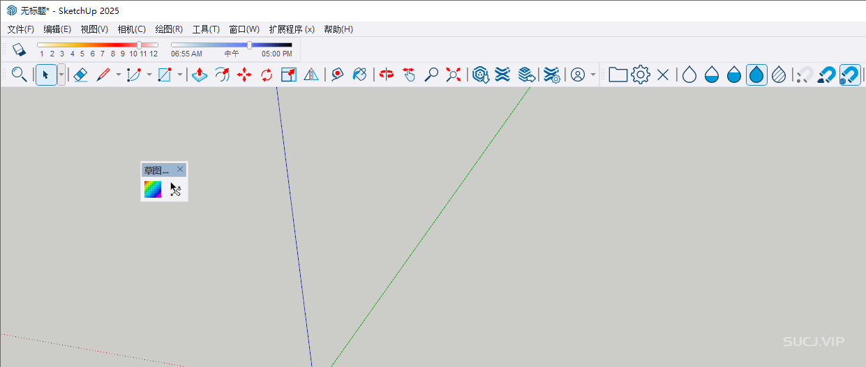Click the layered box send-to-LayOut icon
This screenshot has width=866, height=367.
527,75
